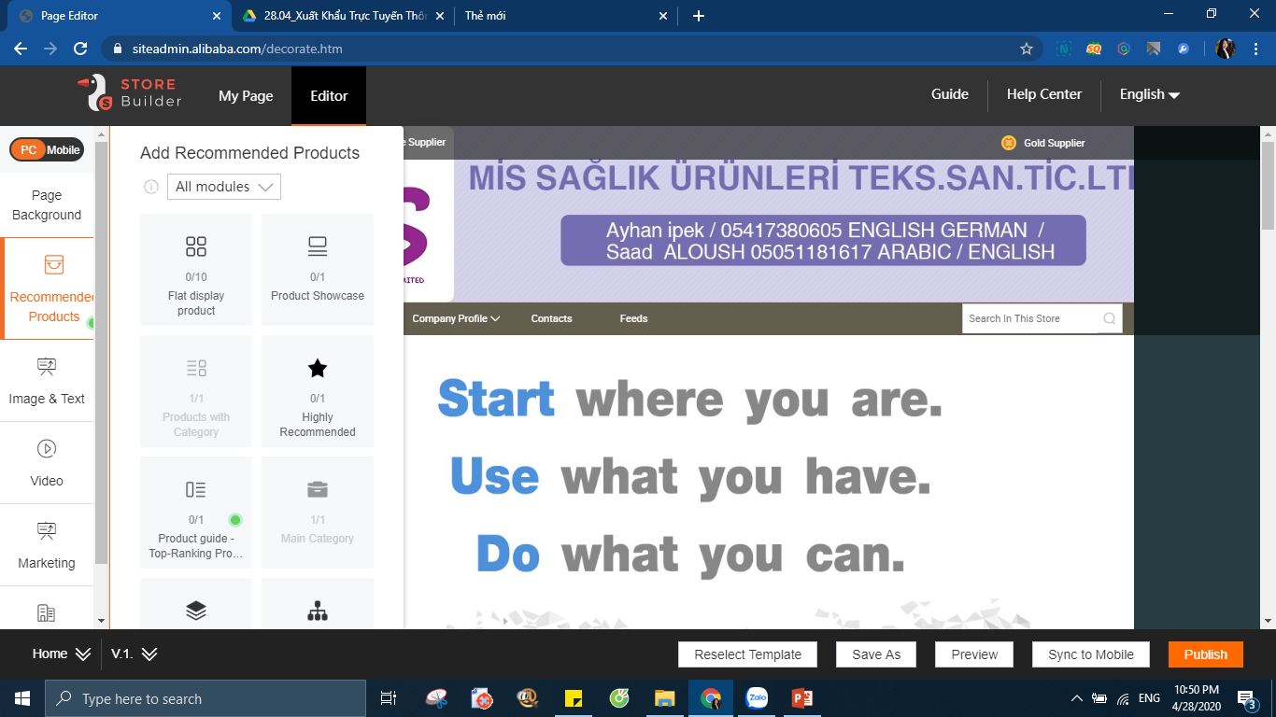Click the Store Builder logo
The width and height of the screenshot is (1276, 717).
(130, 93)
